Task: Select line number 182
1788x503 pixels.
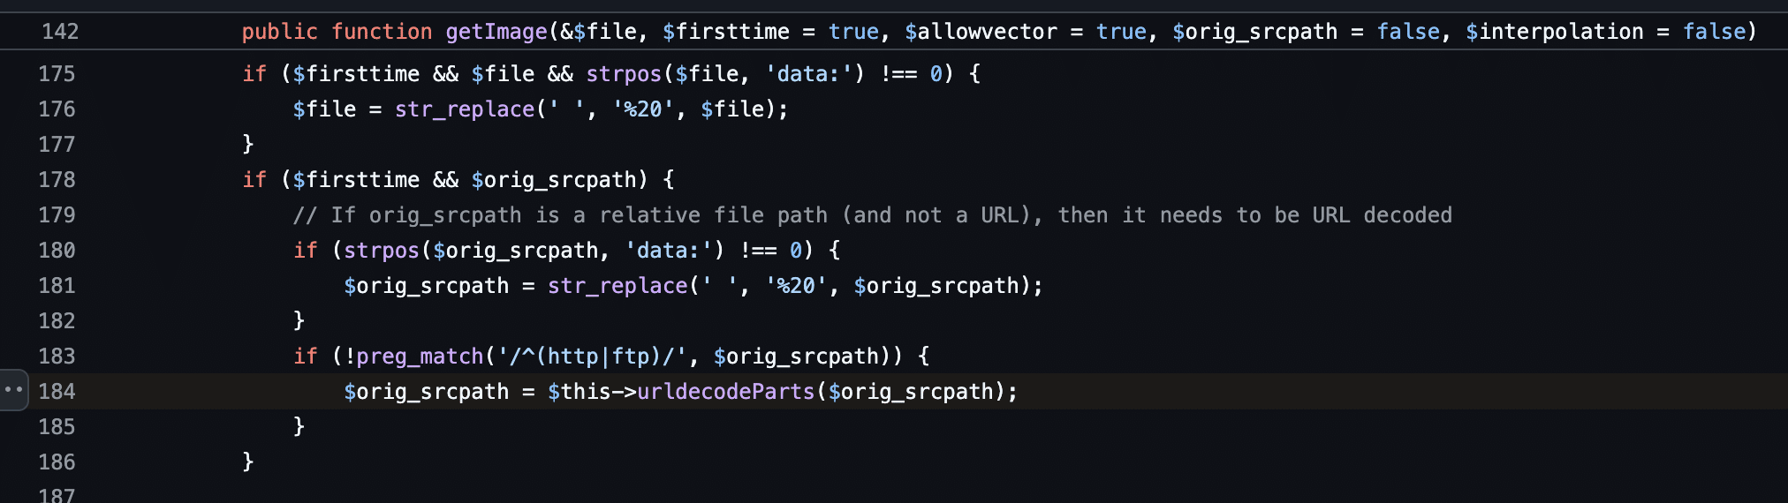Action: coord(57,321)
